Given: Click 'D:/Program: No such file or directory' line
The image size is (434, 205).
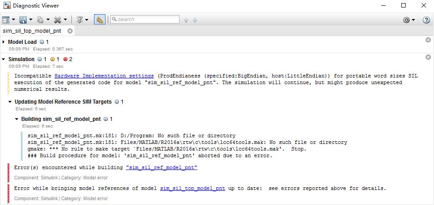Looking at the screenshot, I should tap(132, 135).
